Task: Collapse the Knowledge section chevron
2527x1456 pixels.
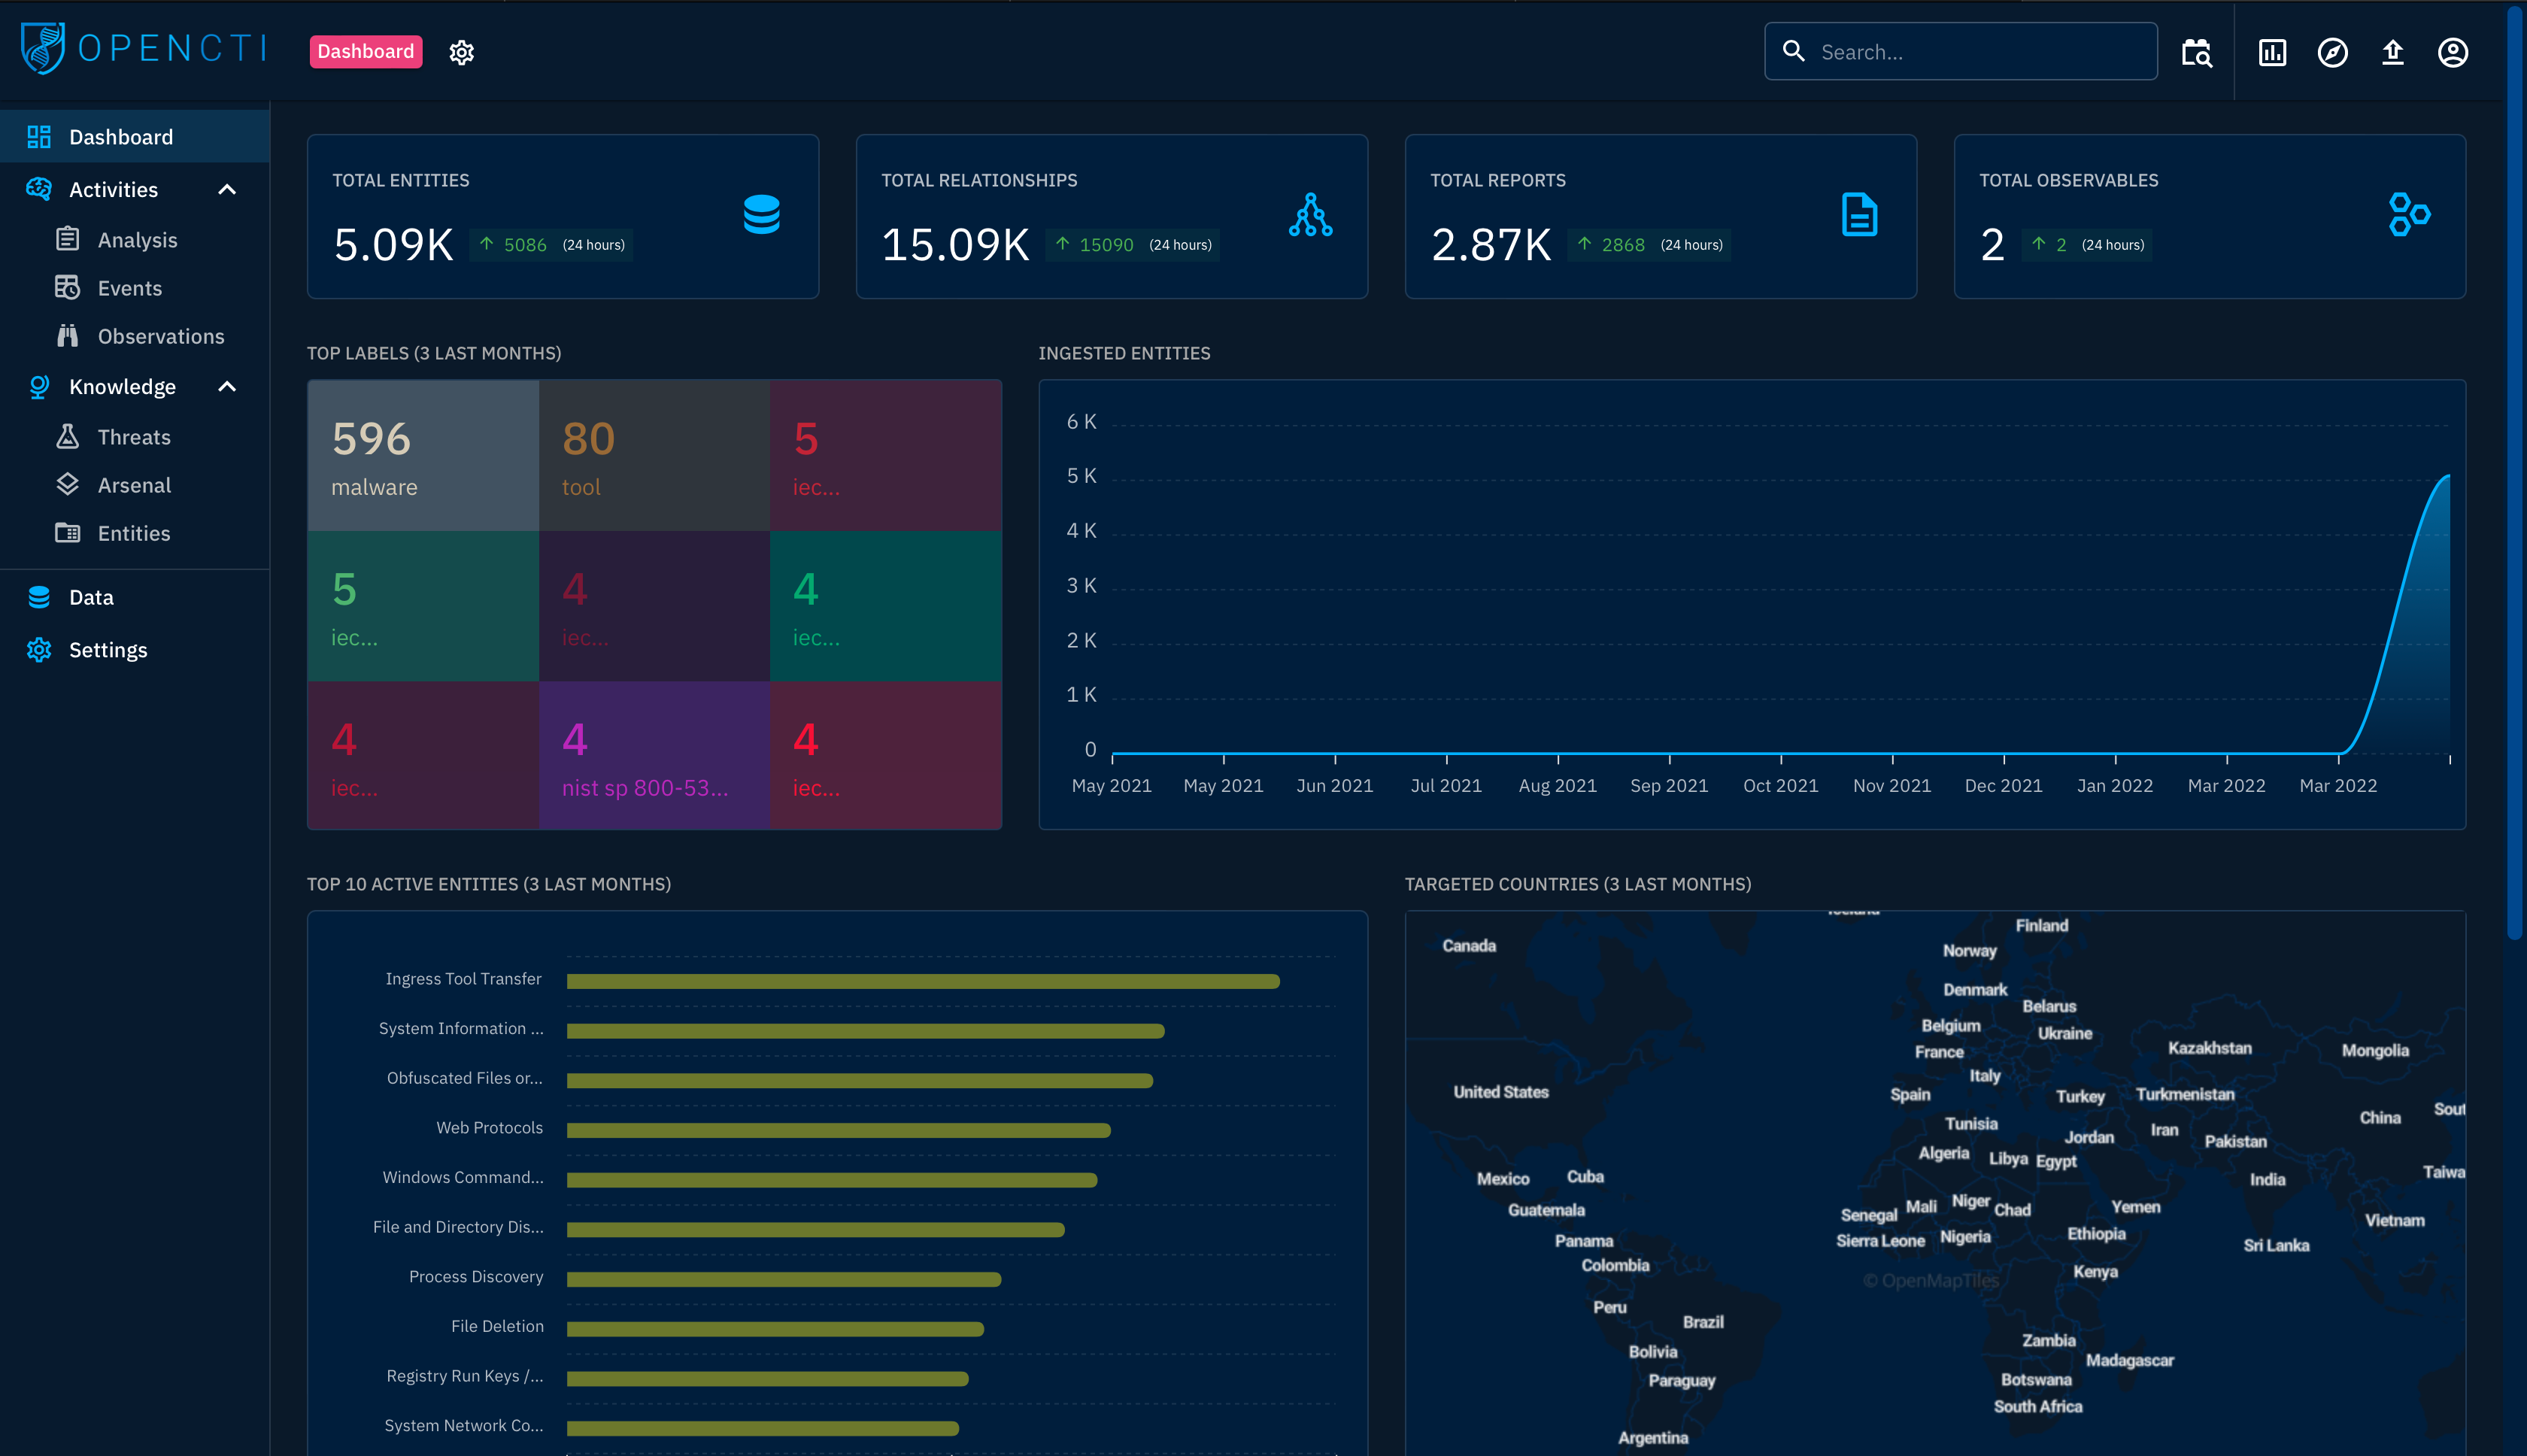Action: pyautogui.click(x=227, y=386)
